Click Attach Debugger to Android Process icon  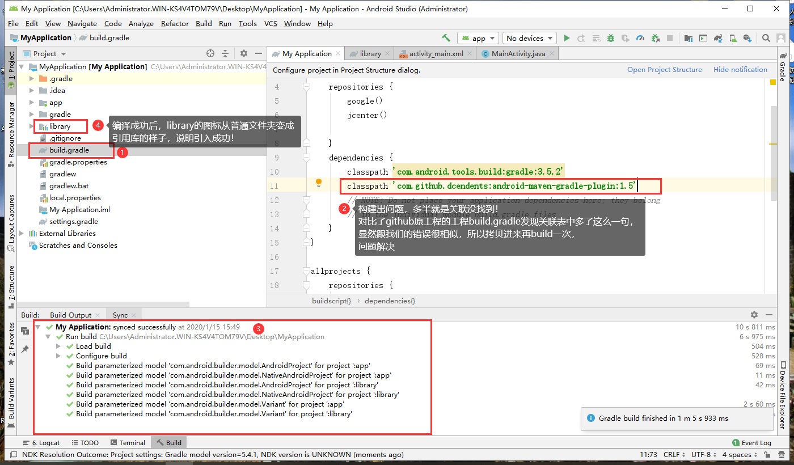(x=655, y=38)
